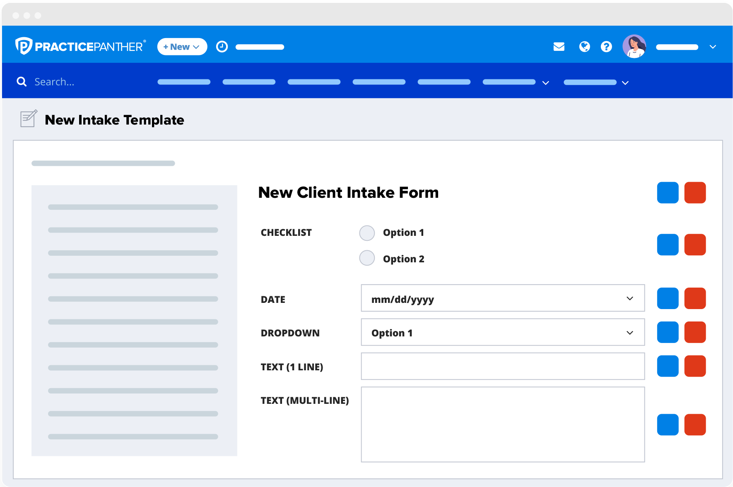Click the red swatch beside the multi-line text field

(695, 424)
